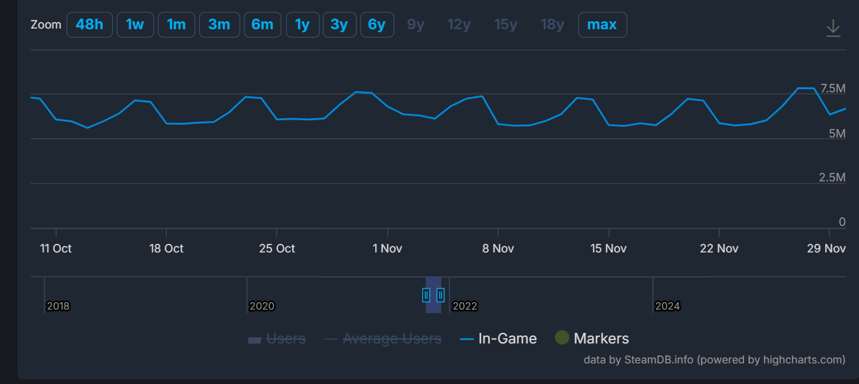Viewport: 859px width, 384px height.
Task: Choose the 6m zoom button
Action: point(262,25)
